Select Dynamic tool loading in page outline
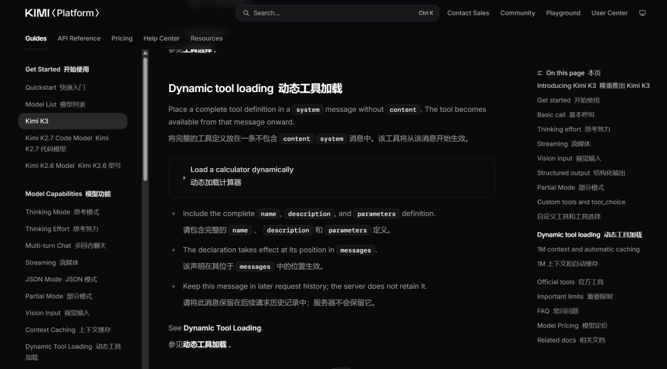This screenshot has height=369, width=667. (x=590, y=235)
